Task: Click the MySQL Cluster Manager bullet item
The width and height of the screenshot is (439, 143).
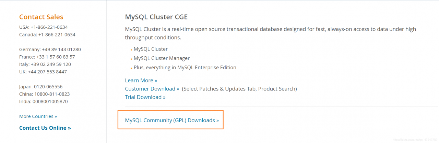Action: coord(162,58)
